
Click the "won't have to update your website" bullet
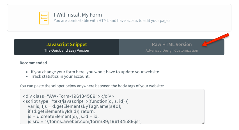pyautogui.click(x=95, y=72)
